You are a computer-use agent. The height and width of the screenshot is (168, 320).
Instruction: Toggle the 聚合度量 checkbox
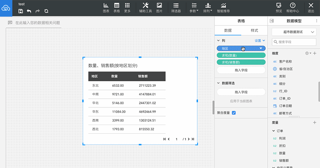point(234,113)
